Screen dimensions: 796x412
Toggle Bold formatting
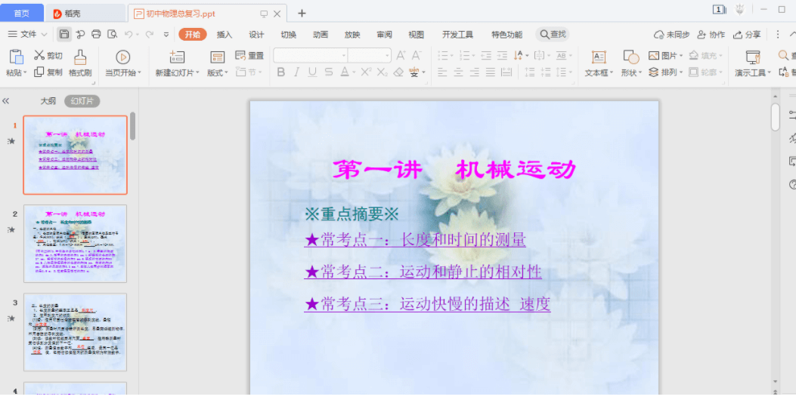(280, 72)
